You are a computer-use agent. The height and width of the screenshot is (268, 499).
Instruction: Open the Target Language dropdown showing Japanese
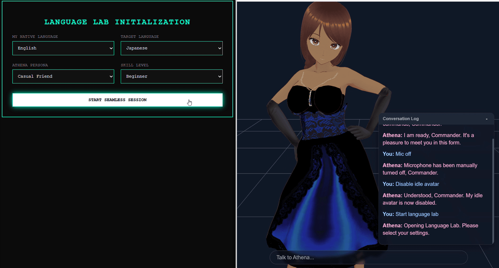[x=171, y=48]
